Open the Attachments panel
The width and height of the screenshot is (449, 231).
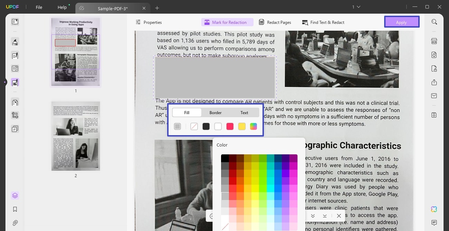15,223
